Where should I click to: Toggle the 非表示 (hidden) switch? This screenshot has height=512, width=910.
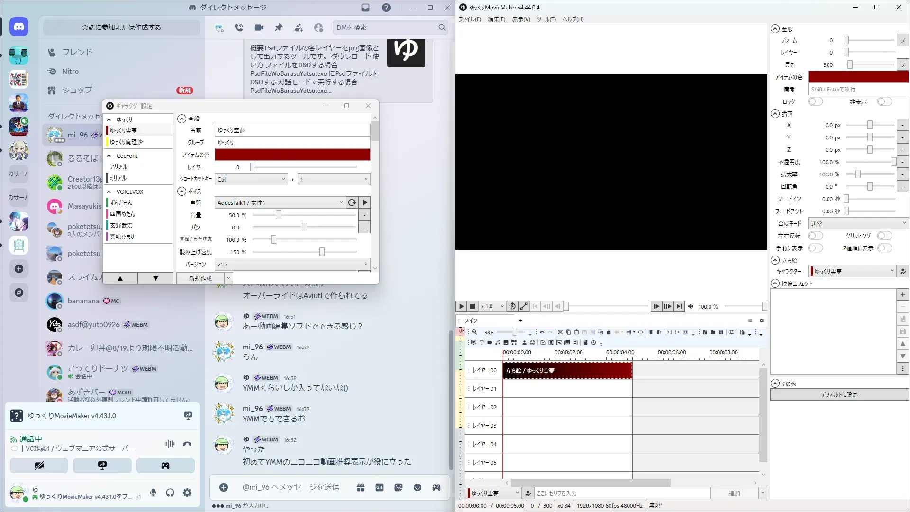pos(884,101)
